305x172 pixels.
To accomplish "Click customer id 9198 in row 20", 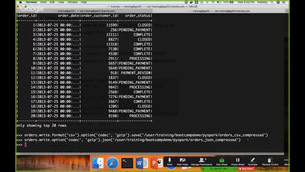I will pyautogui.click(x=112, y=116).
